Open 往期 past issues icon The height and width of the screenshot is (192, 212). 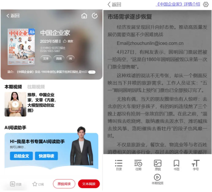click(x=138, y=165)
